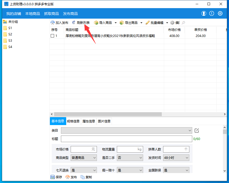Click form panel scroll down arrow
Image resolution: width=229 pixels, height=183 pixels.
pos(225,171)
